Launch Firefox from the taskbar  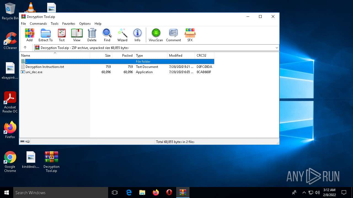tap(156, 193)
